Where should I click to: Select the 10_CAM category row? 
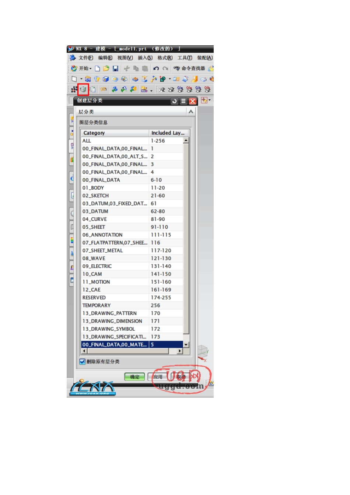tap(132, 274)
